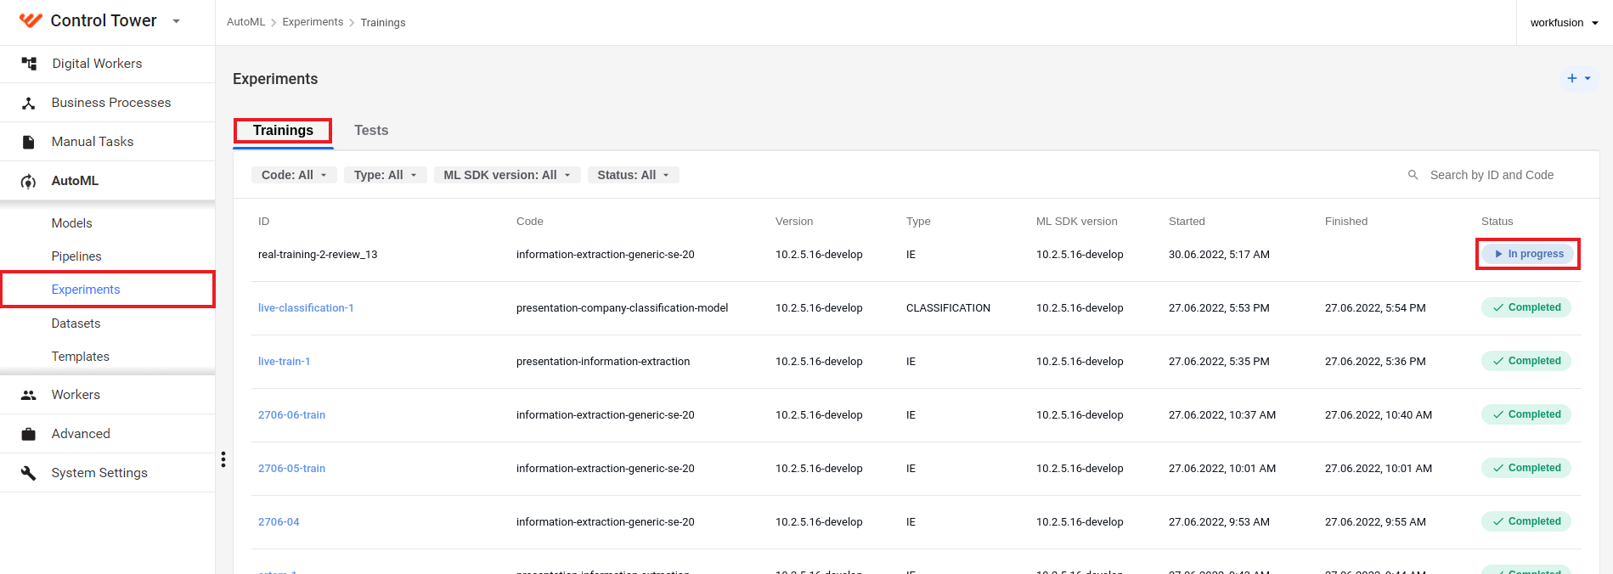Open the Status: All filter dropdown

(634, 175)
